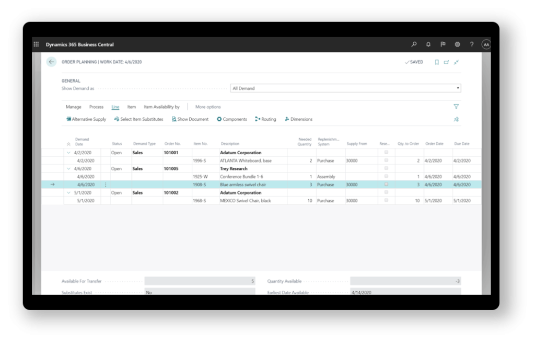Click the bookmark icon beside Saved
Screen dimensions: 535x343
coord(437,62)
